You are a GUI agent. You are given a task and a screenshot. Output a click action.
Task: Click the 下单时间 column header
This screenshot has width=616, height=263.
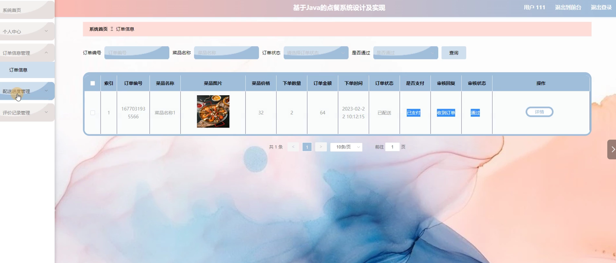coord(354,83)
